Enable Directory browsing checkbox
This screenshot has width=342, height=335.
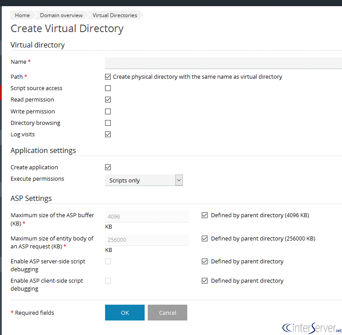click(x=108, y=123)
